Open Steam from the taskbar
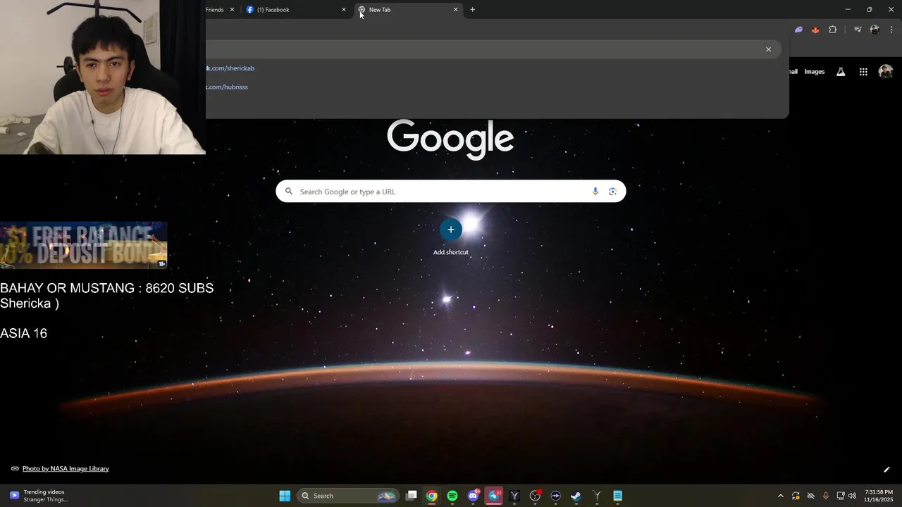 click(x=576, y=496)
